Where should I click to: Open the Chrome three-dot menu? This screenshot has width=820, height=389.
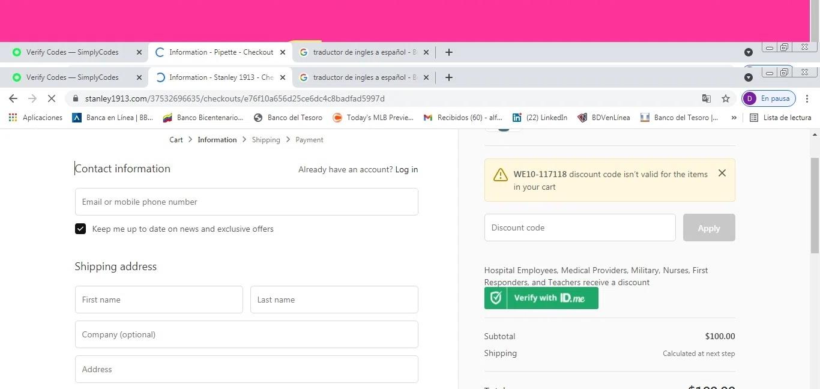coord(807,98)
